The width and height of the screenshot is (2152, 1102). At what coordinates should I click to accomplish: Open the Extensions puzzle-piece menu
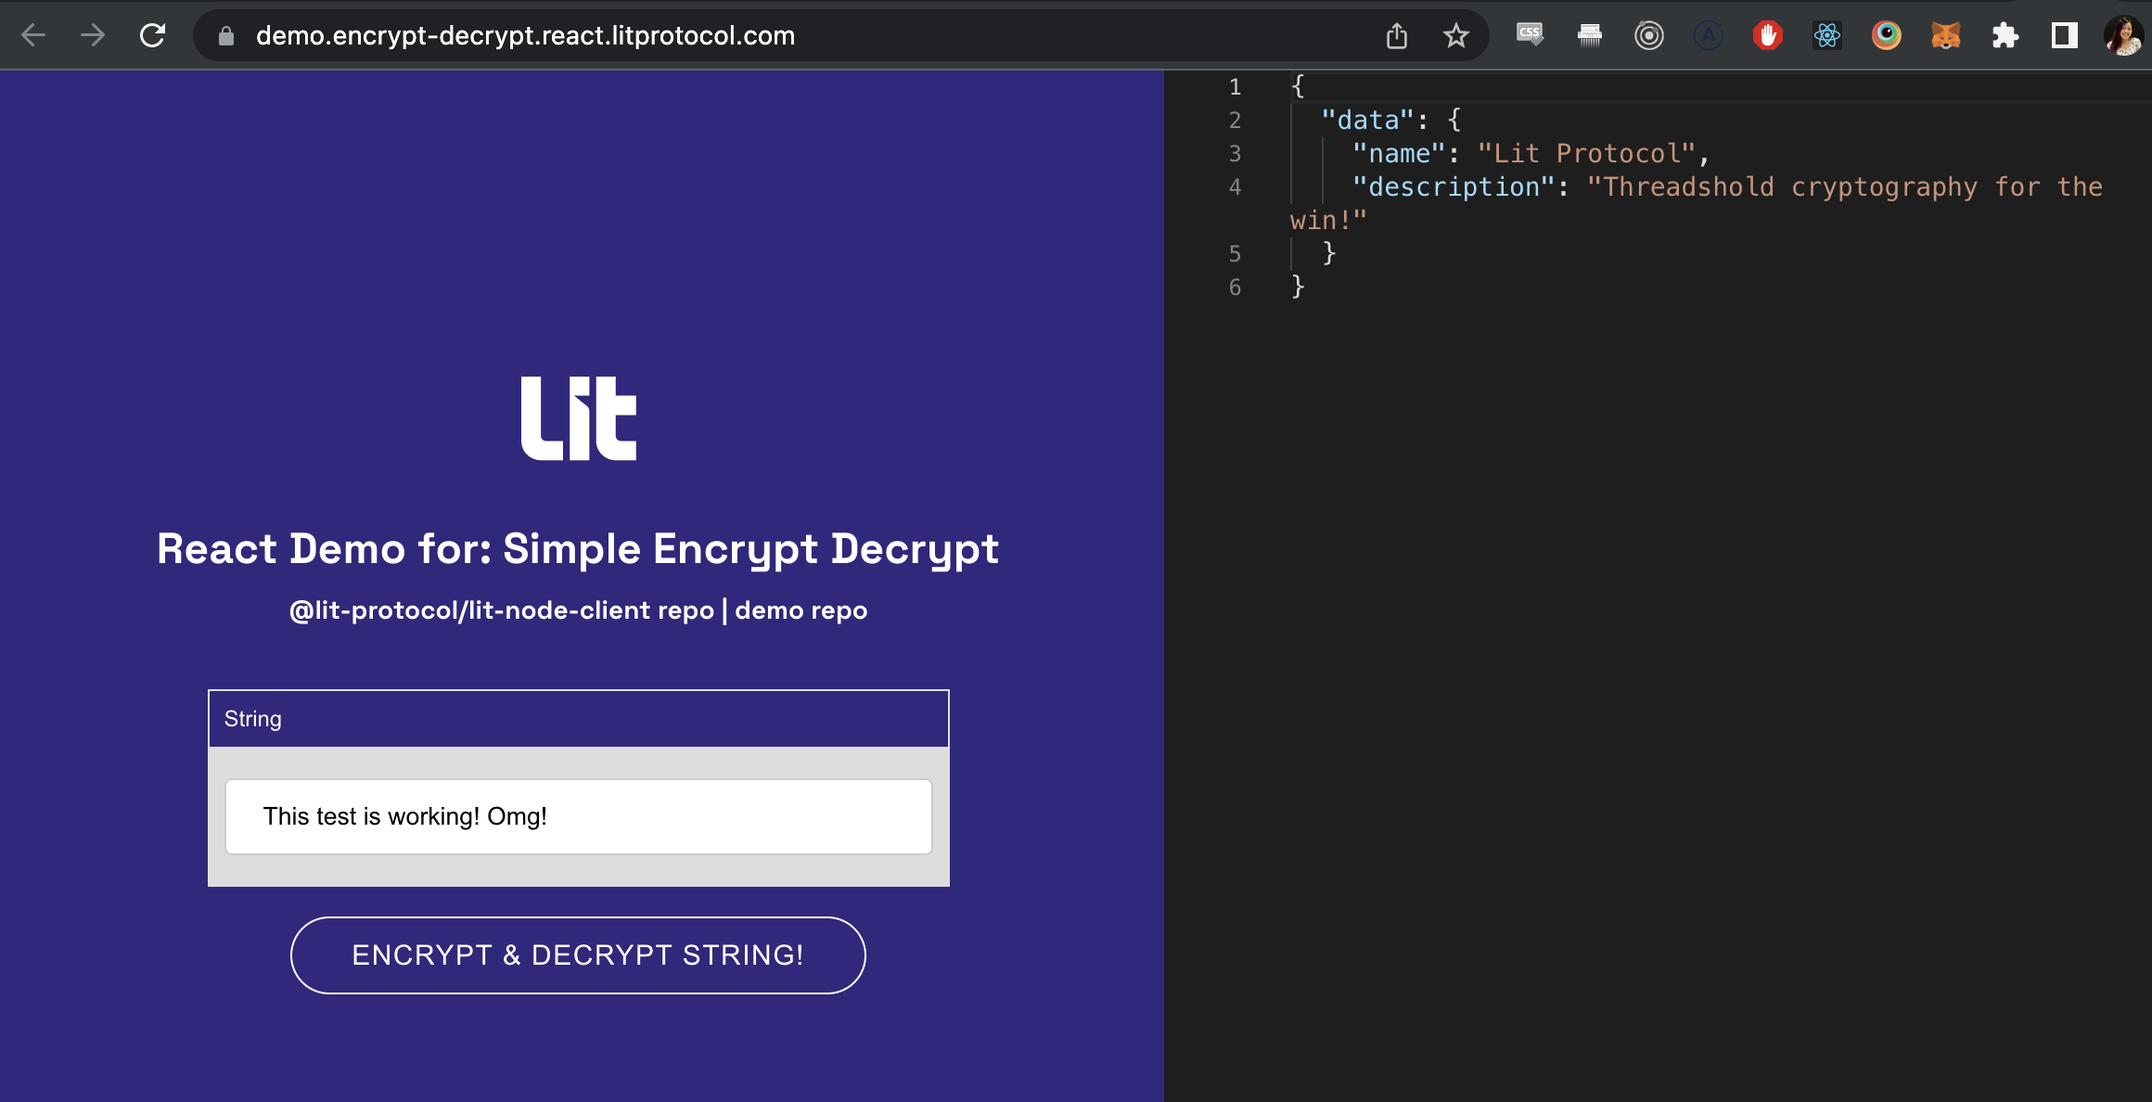[x=2005, y=35]
